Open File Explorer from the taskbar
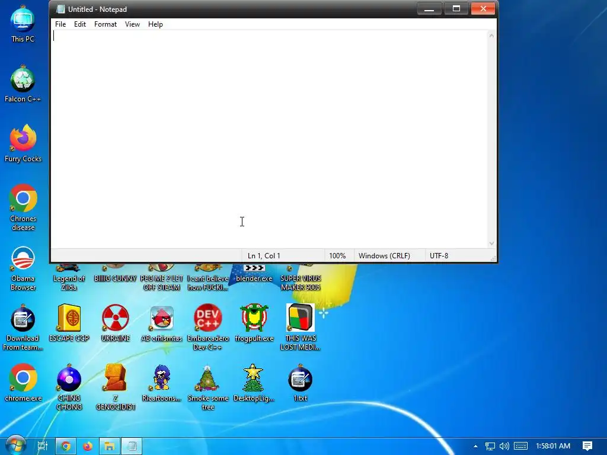Image resolution: width=607 pixels, height=455 pixels. click(110, 446)
